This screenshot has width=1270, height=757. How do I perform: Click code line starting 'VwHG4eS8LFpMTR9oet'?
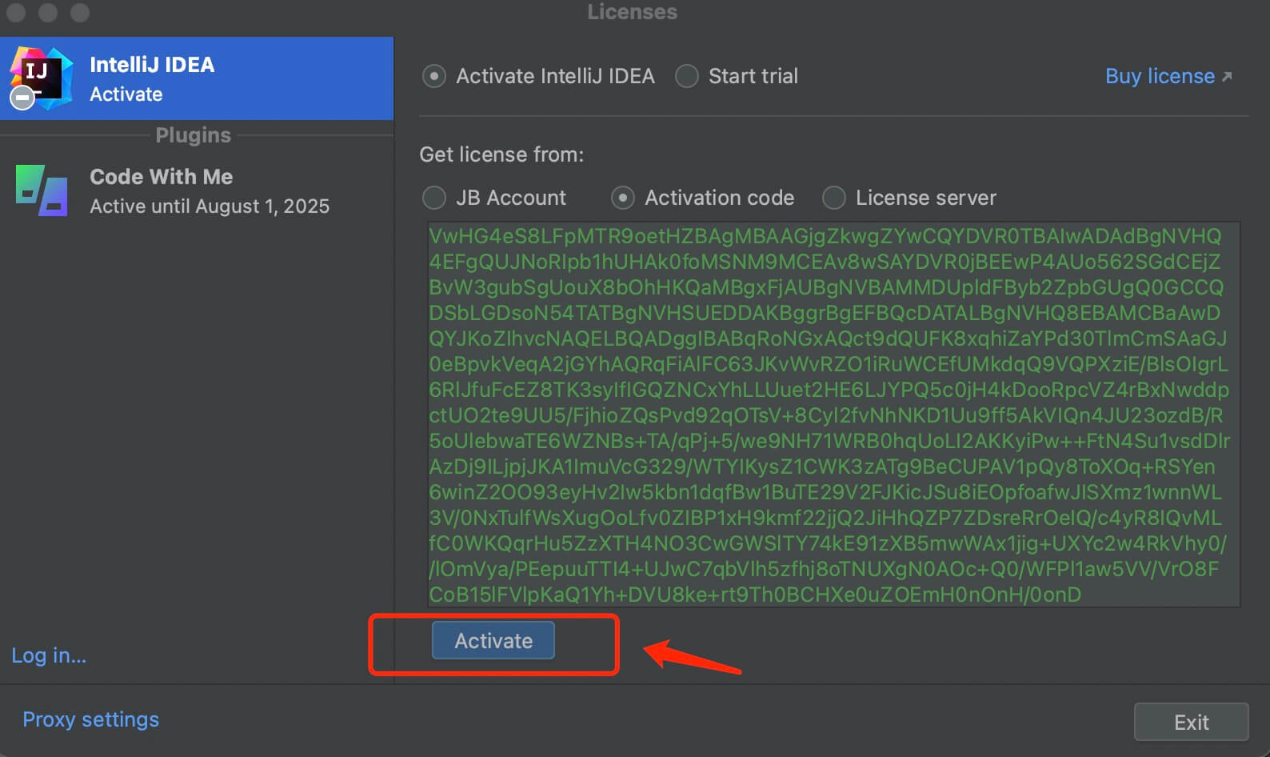825,236
